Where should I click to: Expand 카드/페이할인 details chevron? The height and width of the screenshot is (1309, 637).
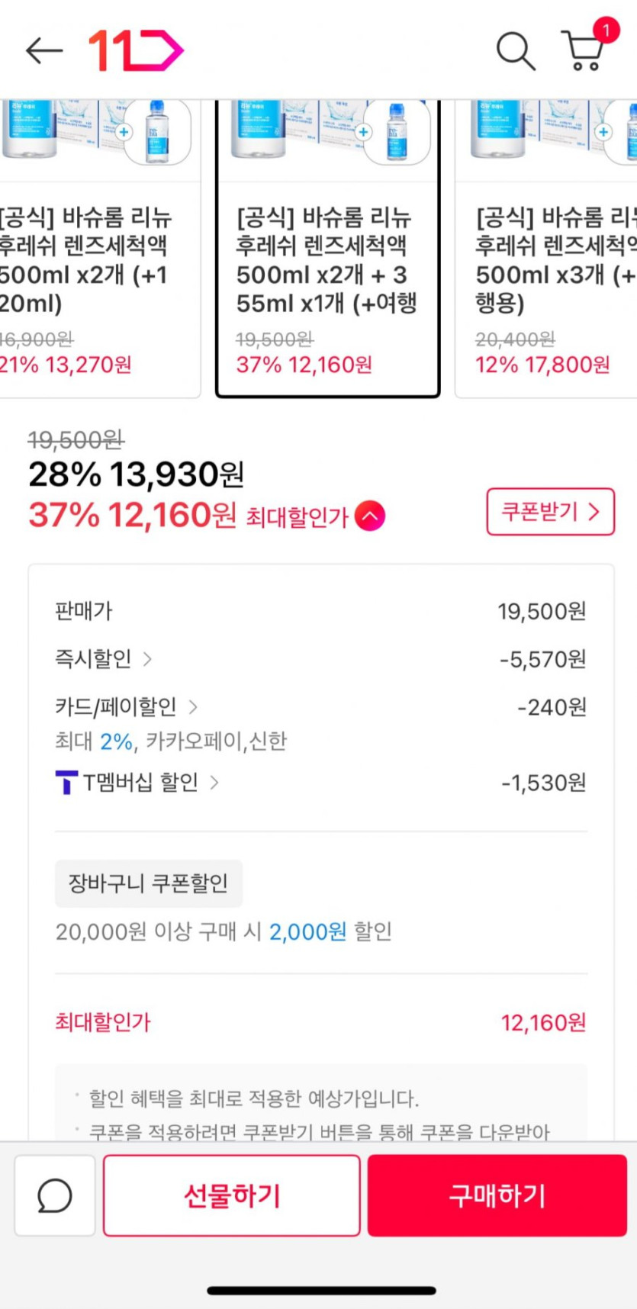(x=193, y=707)
